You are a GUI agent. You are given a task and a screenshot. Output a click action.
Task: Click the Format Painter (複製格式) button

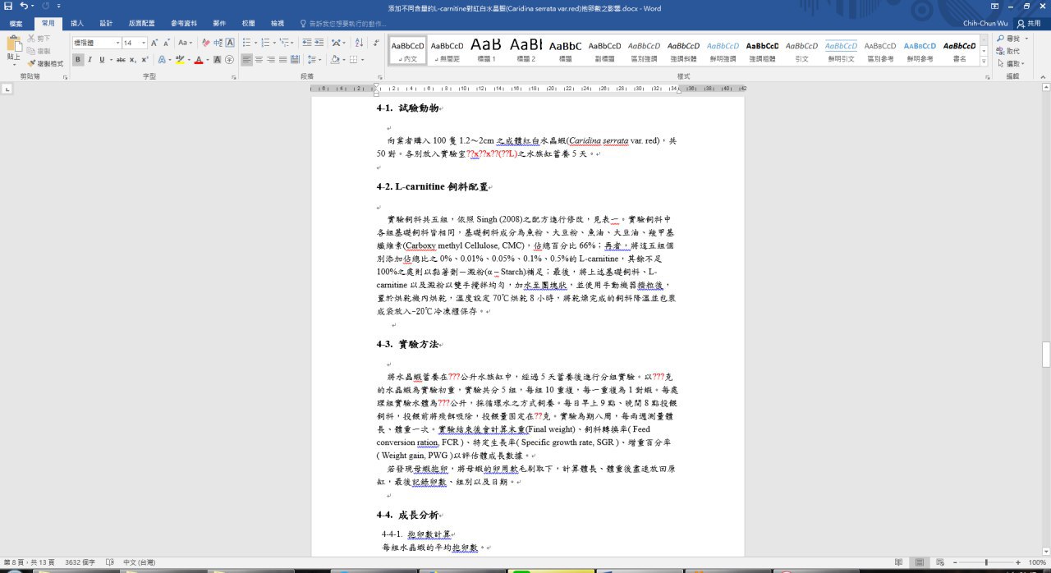tap(44, 63)
